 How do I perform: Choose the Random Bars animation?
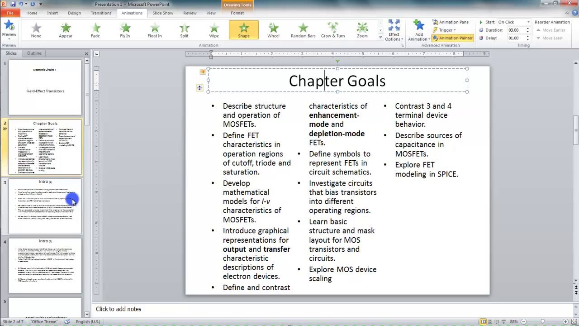(303, 30)
